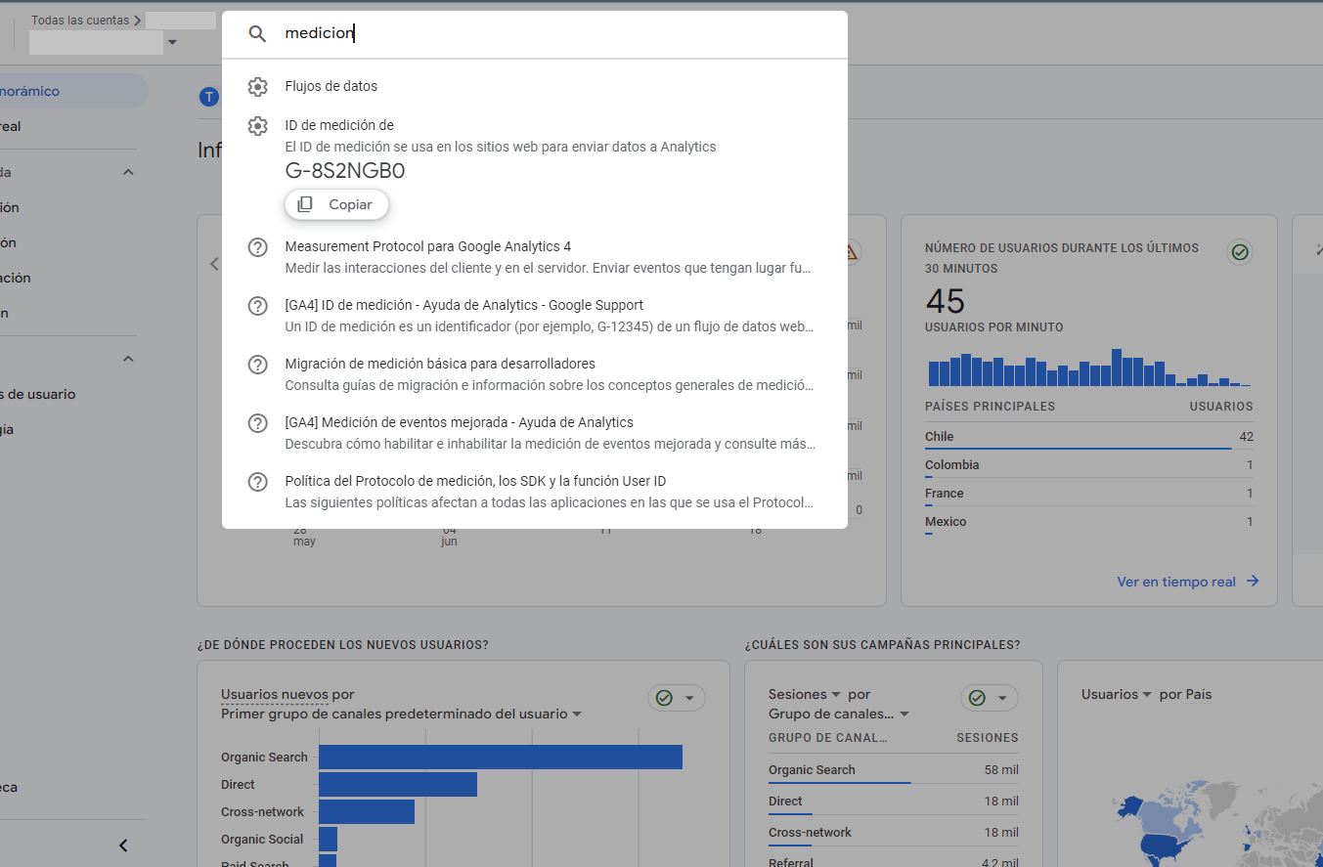Collapse the first sidebar section chevron
Viewport: 1323px width, 867px height.
coord(128,172)
